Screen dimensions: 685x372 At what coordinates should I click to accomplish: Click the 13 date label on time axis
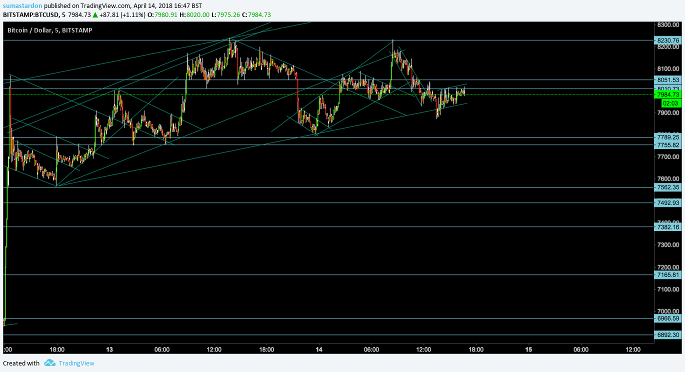tap(109, 349)
